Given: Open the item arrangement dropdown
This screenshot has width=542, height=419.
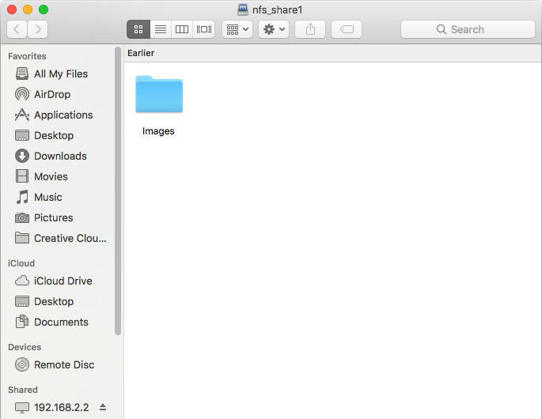Looking at the screenshot, I should pyautogui.click(x=237, y=29).
